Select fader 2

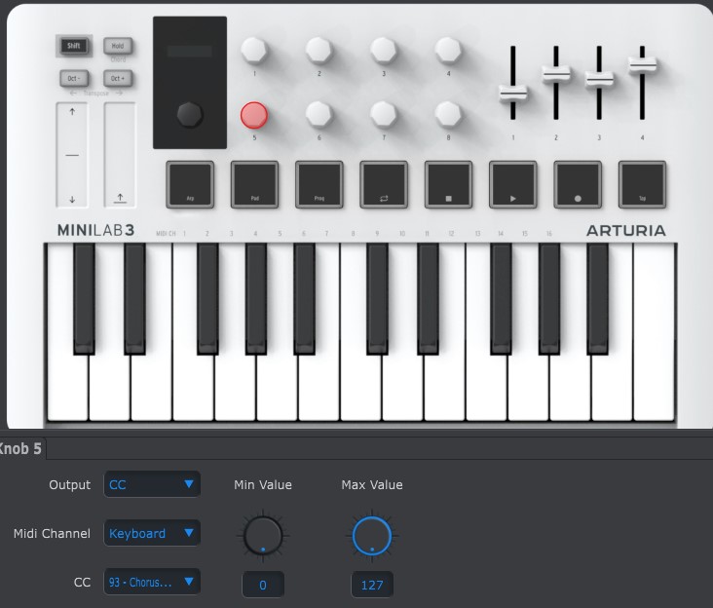tap(555, 73)
